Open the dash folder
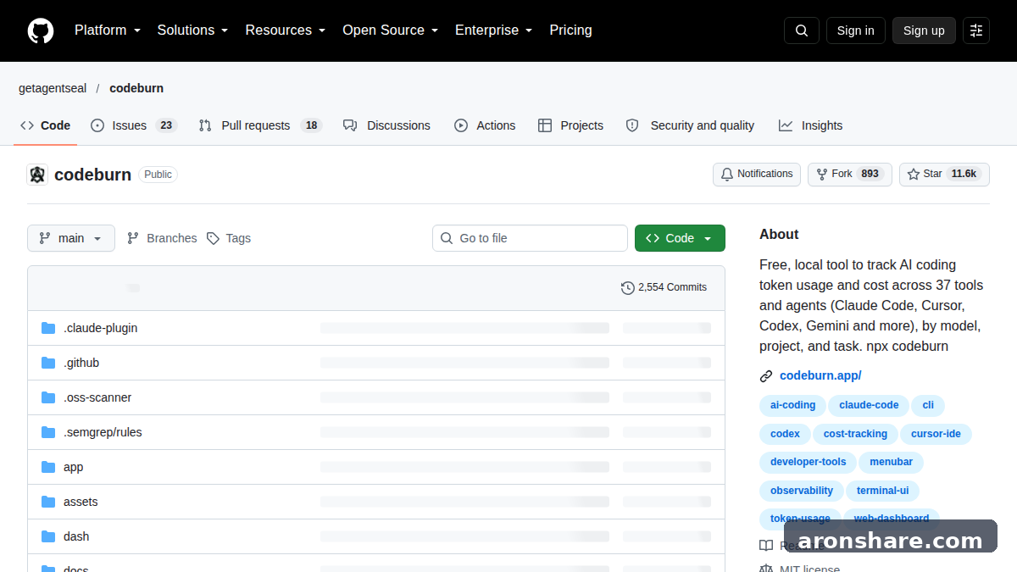 76,536
